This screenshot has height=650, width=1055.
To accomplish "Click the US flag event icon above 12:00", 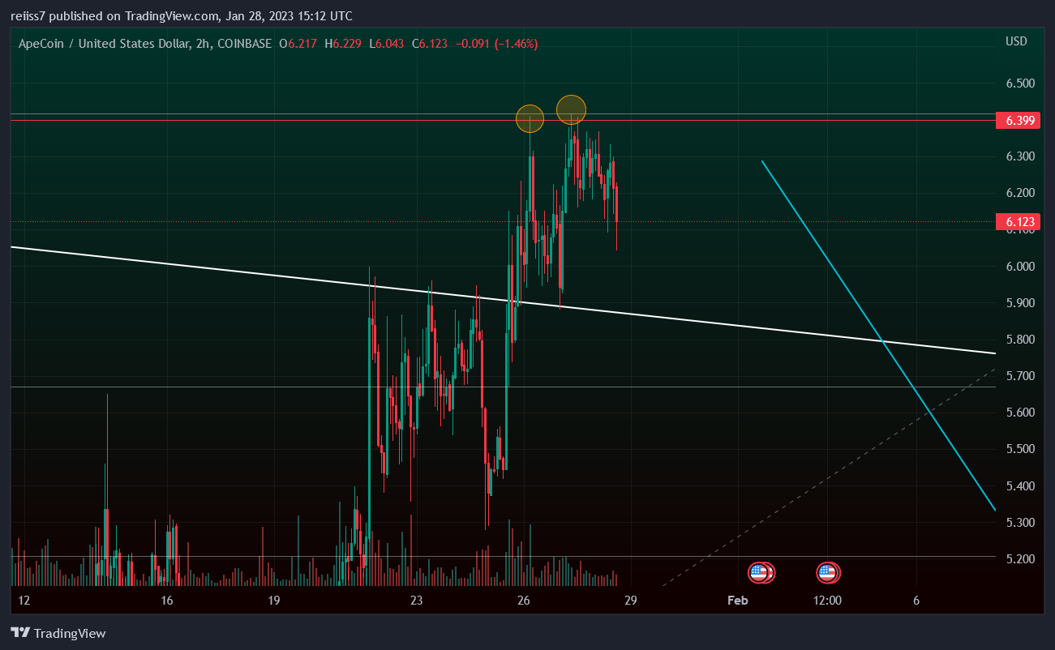I will 828,573.
